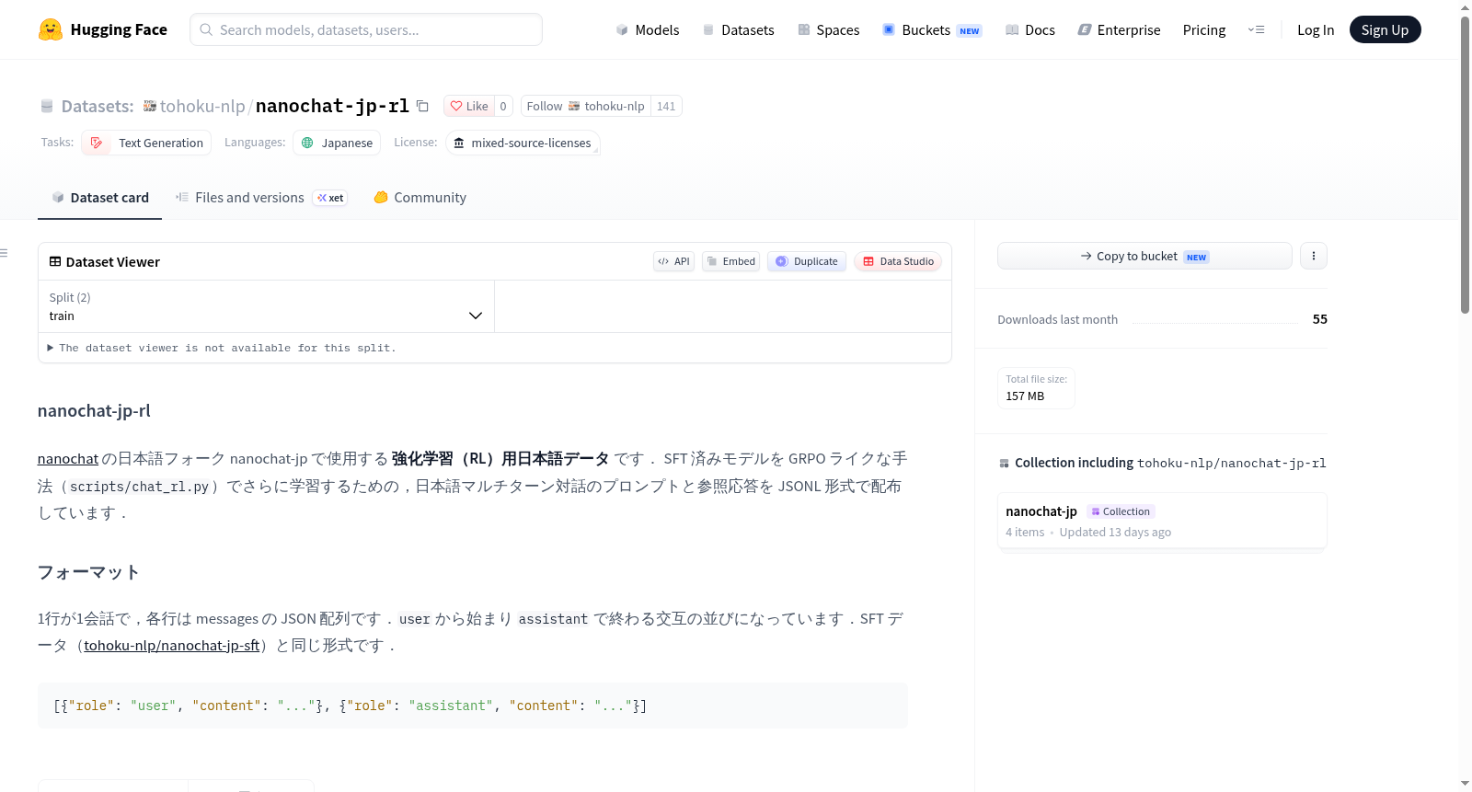The height and width of the screenshot is (792, 1472).
Task: Click the Embed button
Action: pyautogui.click(x=731, y=261)
